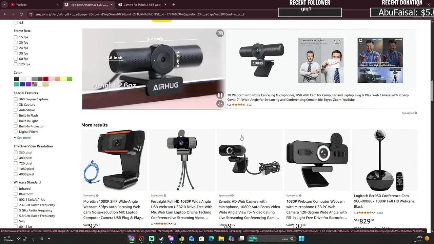Open the Festnight Full HD webcam listing

(182, 209)
